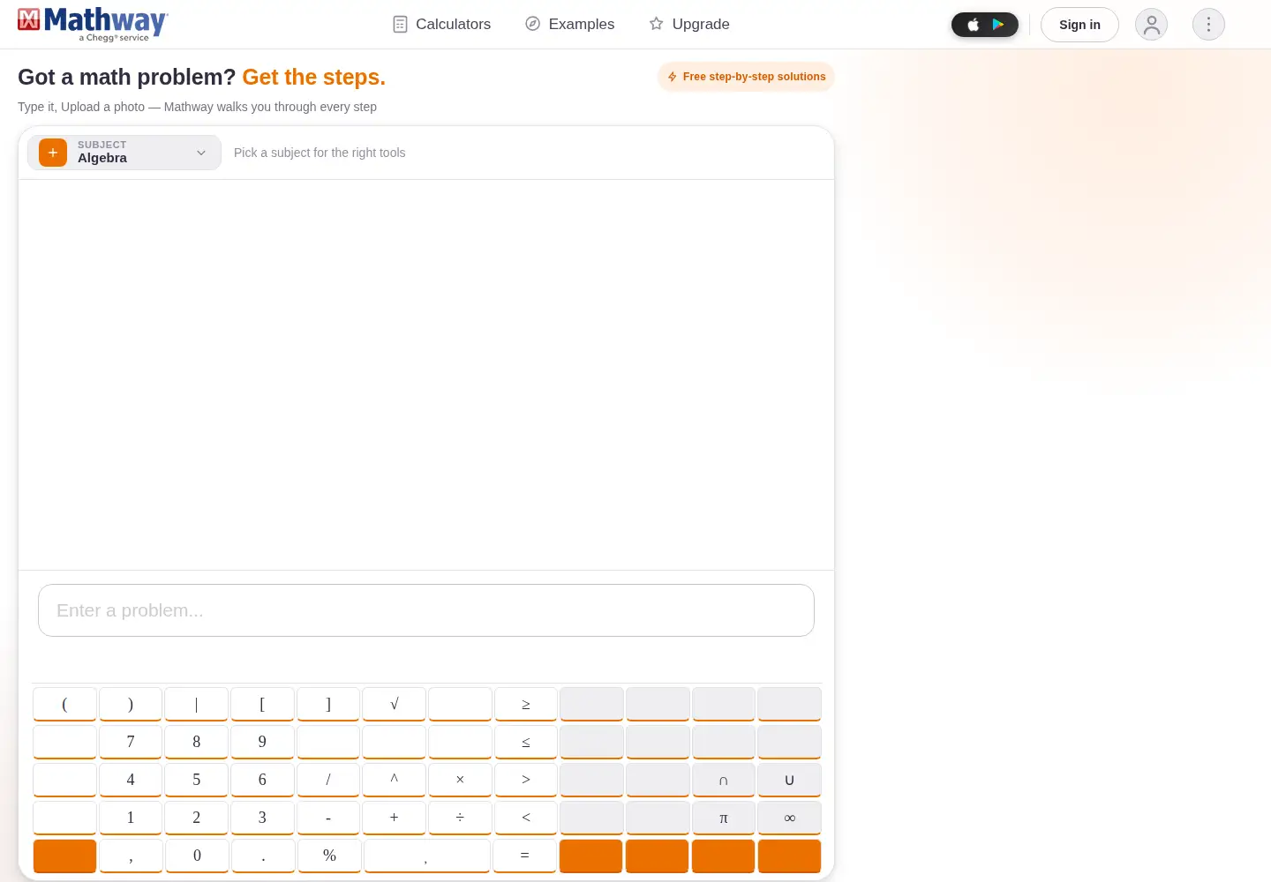1271x882 pixels.
Task: Tap the multiplication sign key
Action: click(460, 780)
